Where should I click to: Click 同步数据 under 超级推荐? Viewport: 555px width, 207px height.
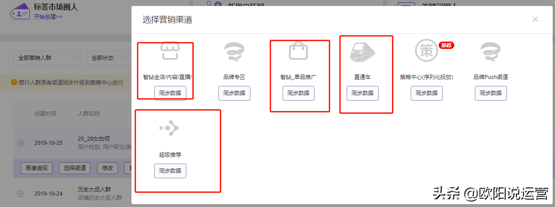coord(170,171)
